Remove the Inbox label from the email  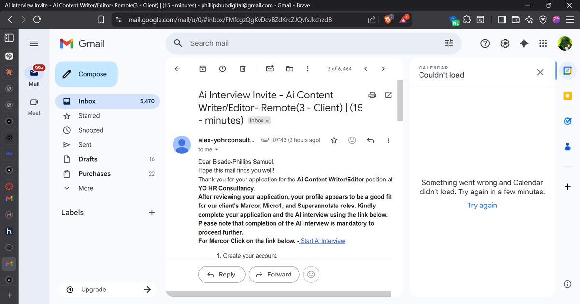tap(267, 120)
